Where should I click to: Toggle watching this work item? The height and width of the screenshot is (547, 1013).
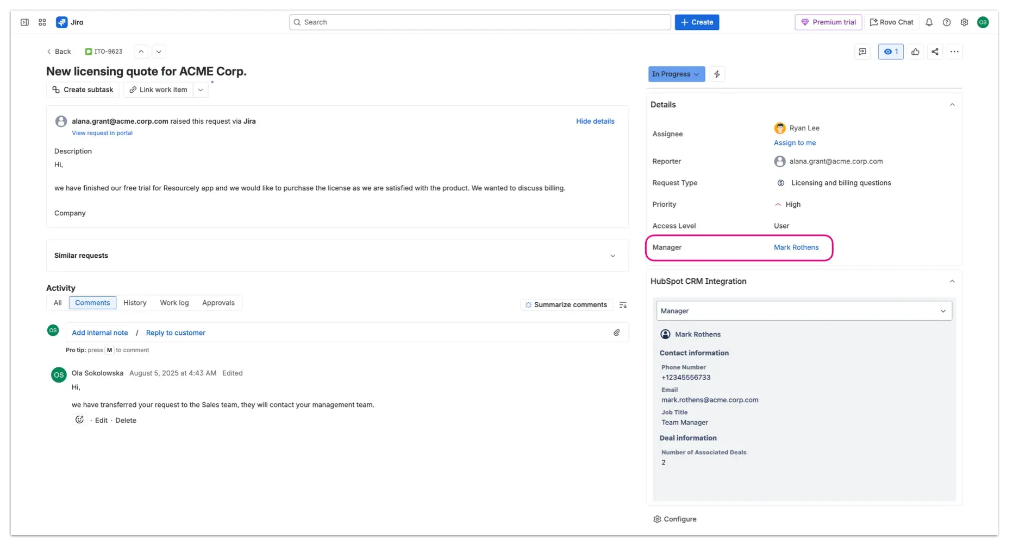tap(890, 52)
